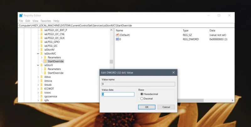Expand the igfx tree node

pyautogui.click(x=38, y=100)
